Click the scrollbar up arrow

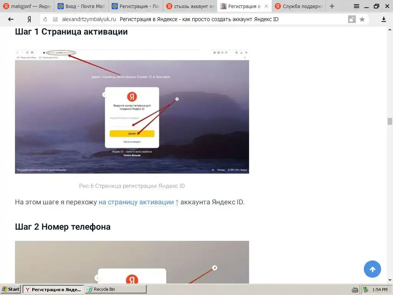point(390,30)
